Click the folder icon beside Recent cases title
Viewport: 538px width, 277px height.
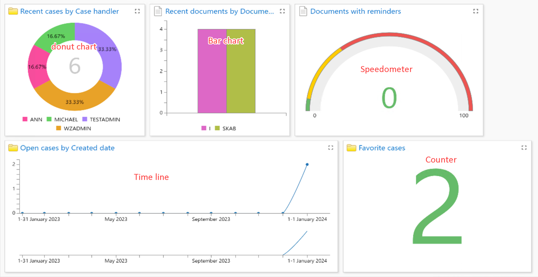13,11
